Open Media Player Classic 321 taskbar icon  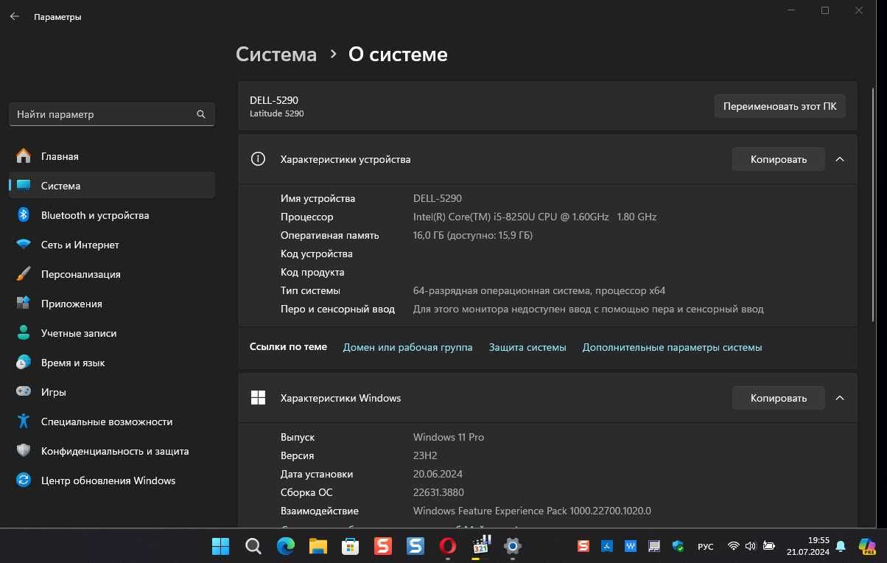480,546
